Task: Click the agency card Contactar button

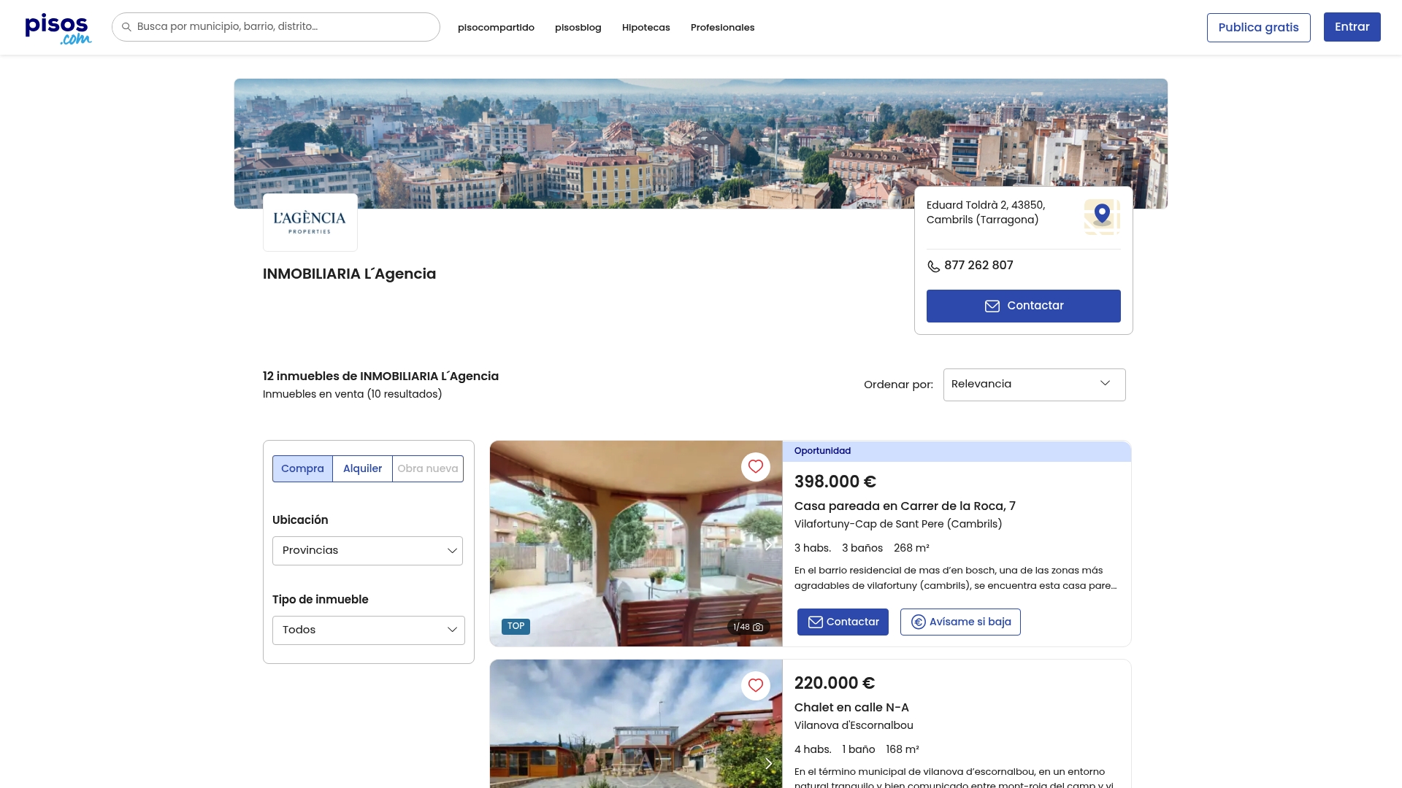Action: [x=1023, y=306]
